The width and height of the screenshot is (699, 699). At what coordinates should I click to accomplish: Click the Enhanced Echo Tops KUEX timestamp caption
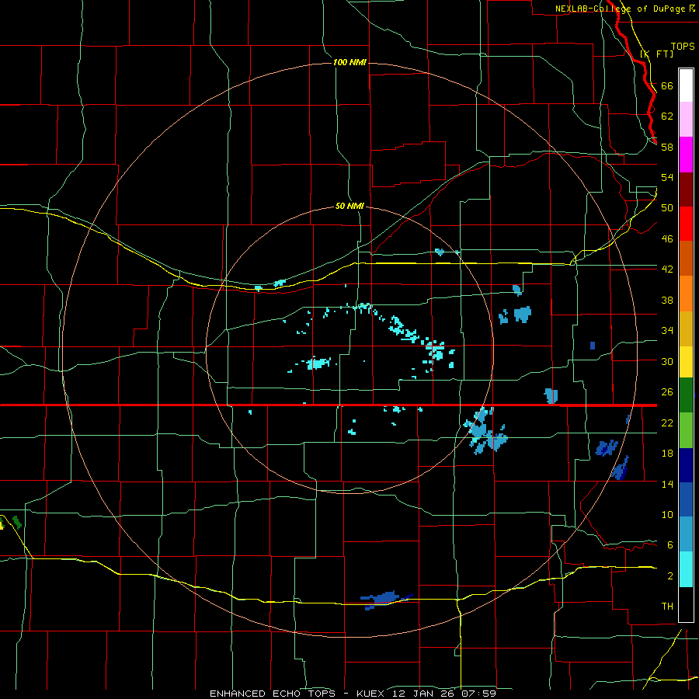(353, 694)
